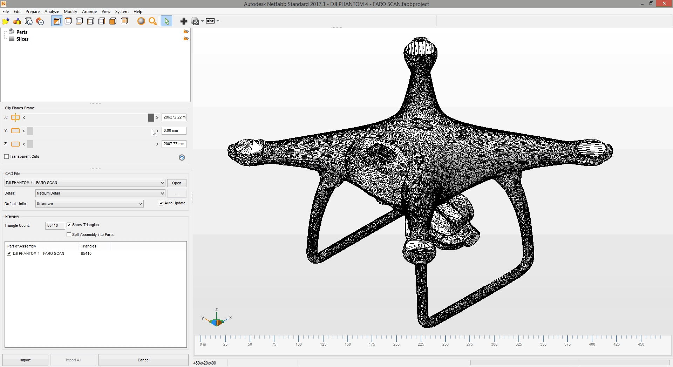
Task: Click the Cancel button
Action: click(x=143, y=360)
